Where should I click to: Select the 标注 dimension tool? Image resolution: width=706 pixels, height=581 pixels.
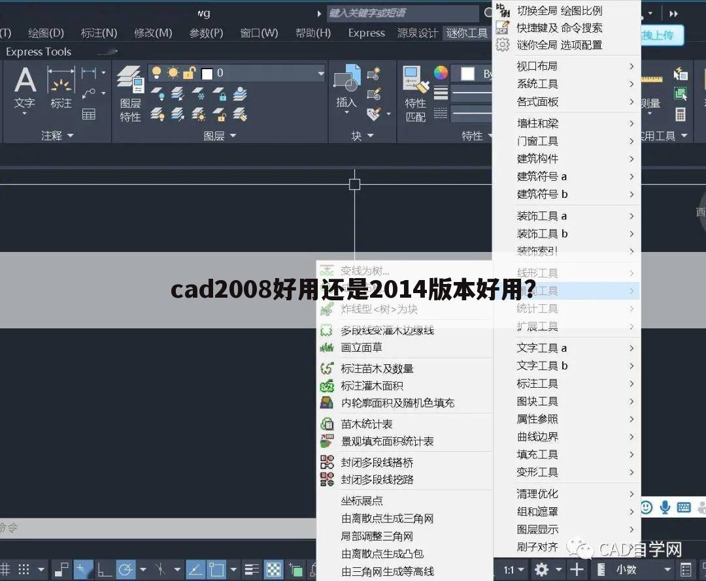point(61,87)
